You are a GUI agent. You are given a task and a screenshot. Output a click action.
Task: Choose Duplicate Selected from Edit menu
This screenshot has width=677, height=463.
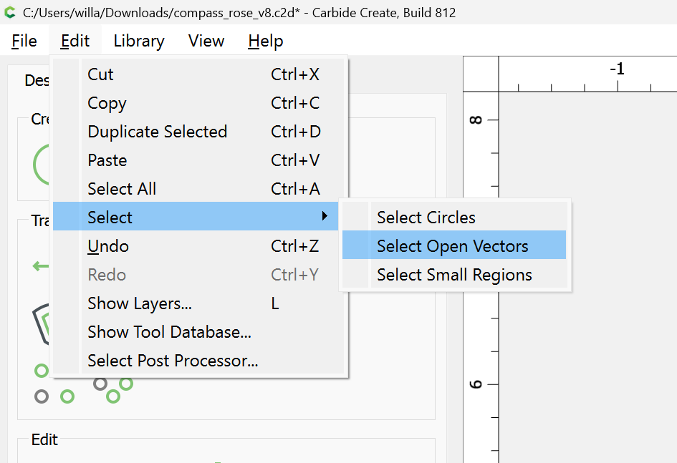[x=157, y=132]
